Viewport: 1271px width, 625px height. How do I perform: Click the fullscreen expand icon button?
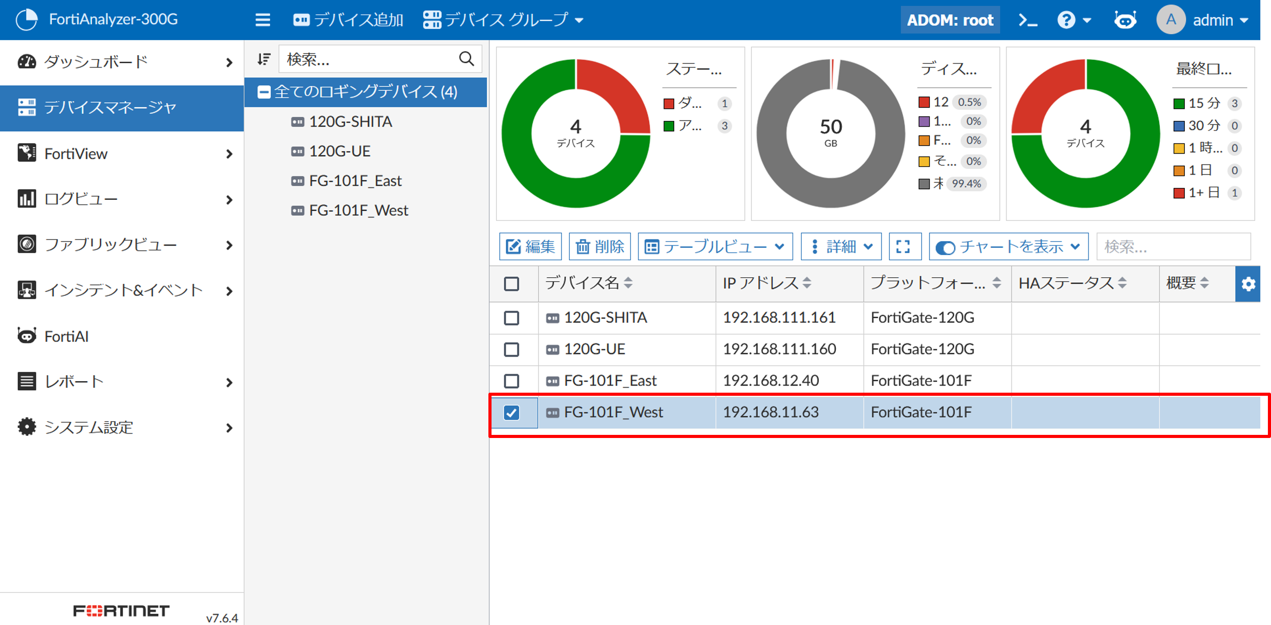click(x=903, y=247)
